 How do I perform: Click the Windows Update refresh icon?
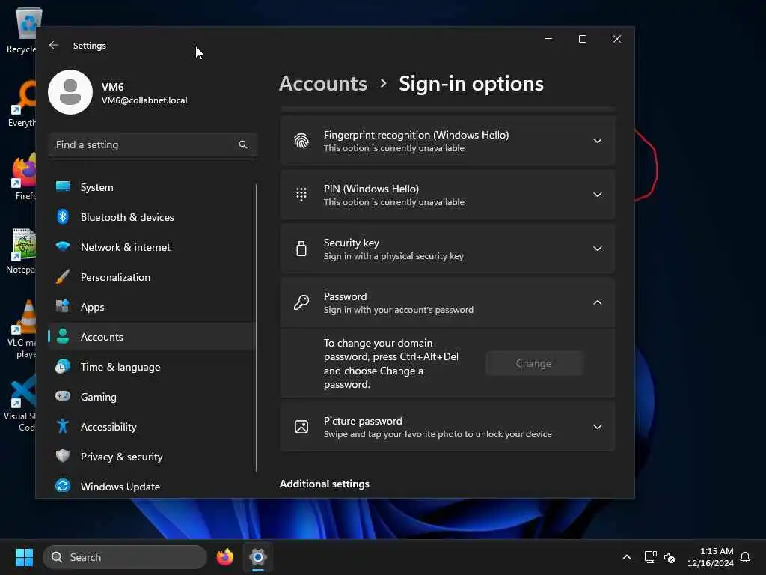(x=63, y=486)
